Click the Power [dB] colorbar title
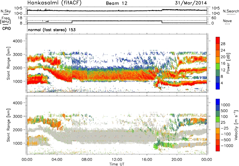The height and width of the screenshot is (166, 239). (x=228, y=63)
